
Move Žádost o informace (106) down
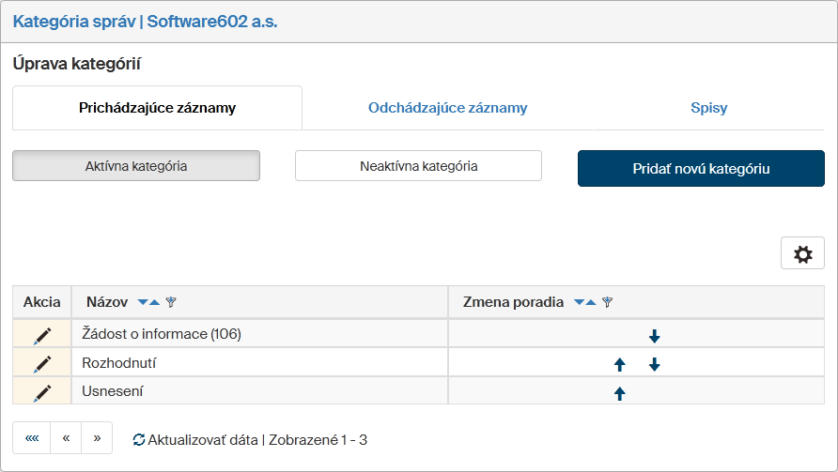pos(654,336)
